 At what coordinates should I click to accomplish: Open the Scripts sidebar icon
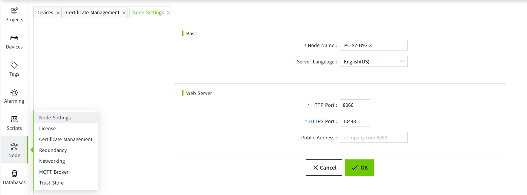[14, 123]
